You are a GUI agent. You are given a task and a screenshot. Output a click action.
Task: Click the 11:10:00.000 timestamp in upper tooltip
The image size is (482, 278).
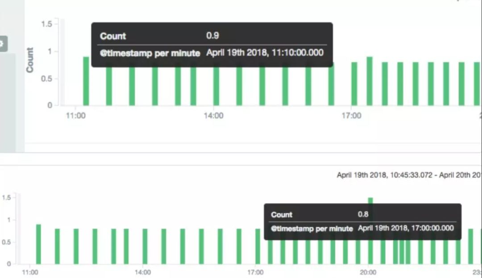[265, 53]
